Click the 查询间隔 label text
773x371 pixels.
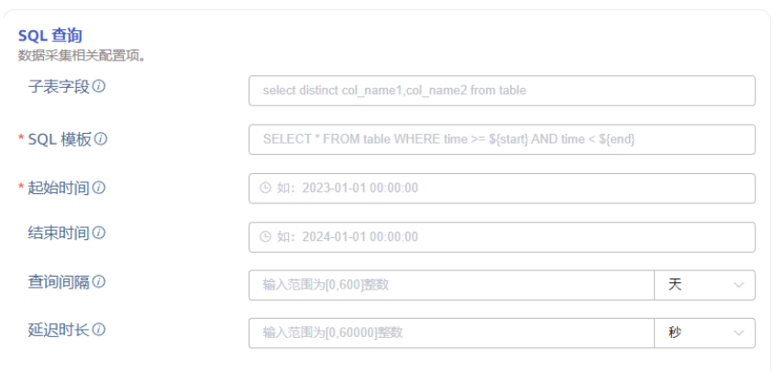coord(59,282)
